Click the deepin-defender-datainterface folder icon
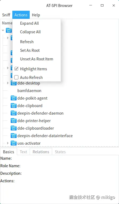This screenshot has width=119, height=204. [14, 136]
